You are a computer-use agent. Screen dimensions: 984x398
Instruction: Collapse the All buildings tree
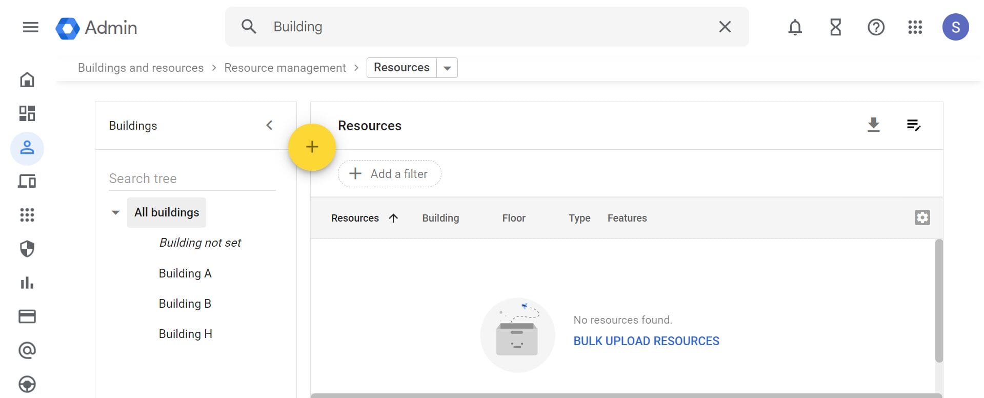(x=115, y=212)
